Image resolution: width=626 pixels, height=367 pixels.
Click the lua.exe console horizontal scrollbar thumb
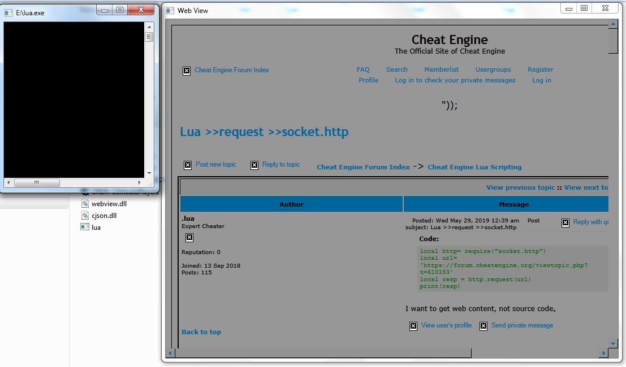pyautogui.click(x=37, y=182)
